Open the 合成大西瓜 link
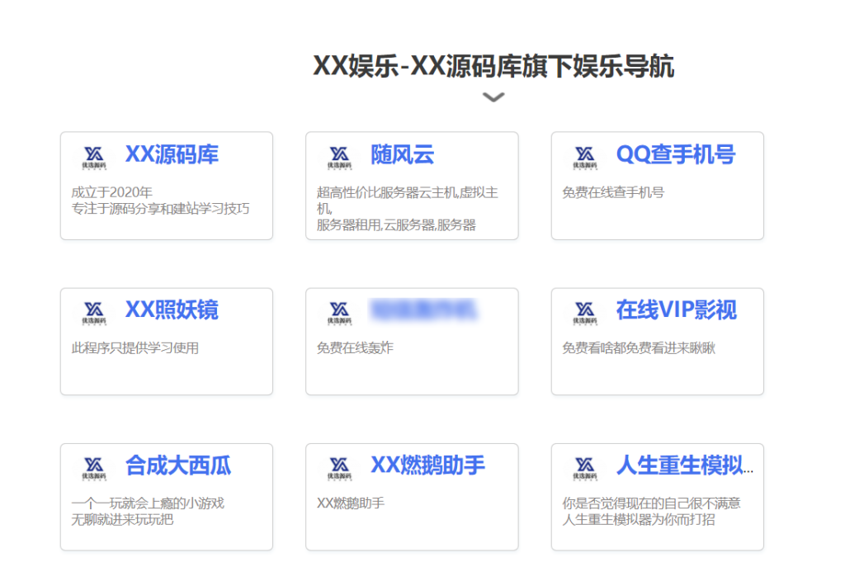845x567 pixels. point(177,466)
